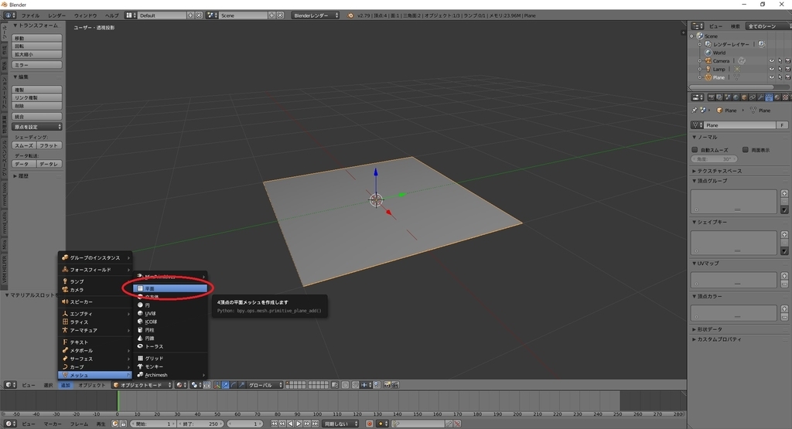Open the mesh Data triangle tab
Viewport: 792px width, 429px height.
pos(769,97)
